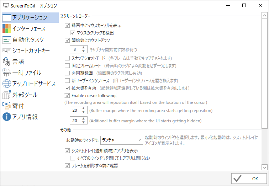The height and width of the screenshot is (186, 269).
Task: Open the 一時ファイル tab
Action: coord(30,73)
